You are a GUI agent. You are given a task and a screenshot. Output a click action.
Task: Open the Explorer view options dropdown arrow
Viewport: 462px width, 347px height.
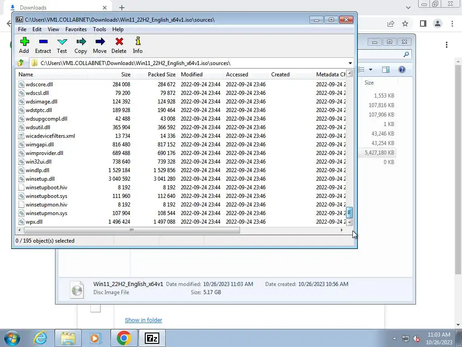tap(371, 70)
